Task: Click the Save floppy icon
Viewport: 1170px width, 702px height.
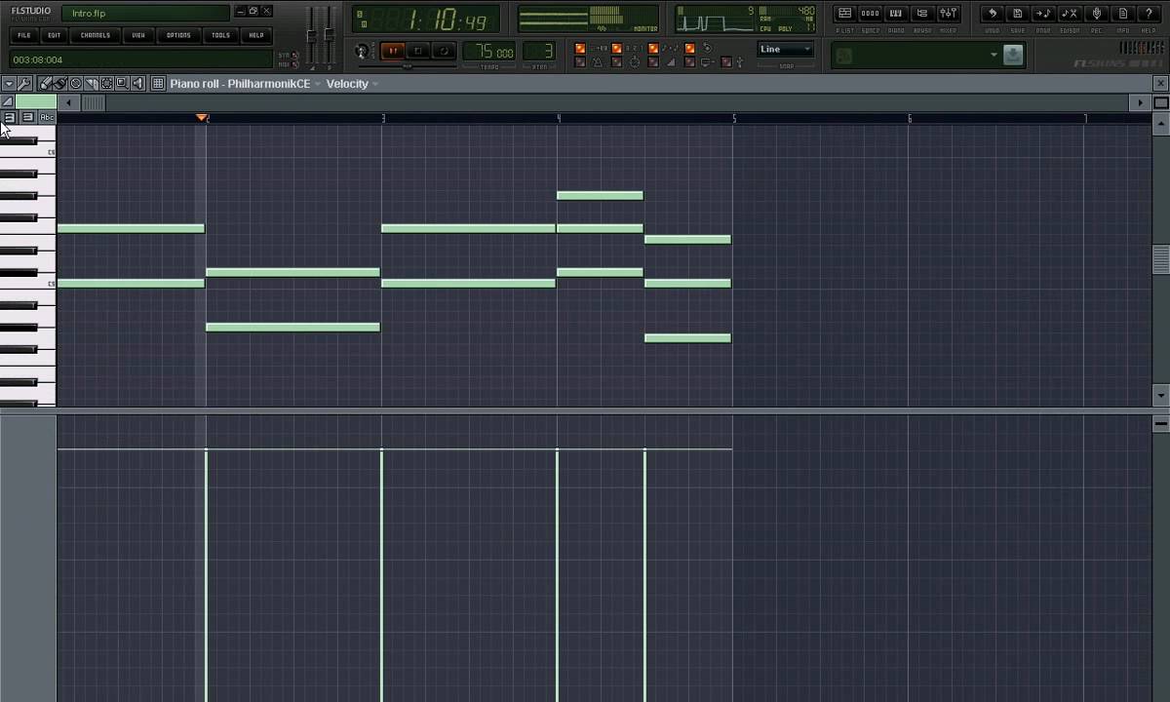Action: [1017, 14]
